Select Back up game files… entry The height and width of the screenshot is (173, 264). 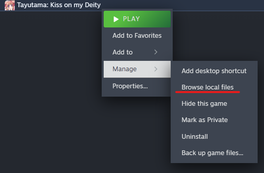(214, 153)
